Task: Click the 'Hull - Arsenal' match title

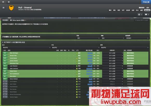Action: (25, 8)
